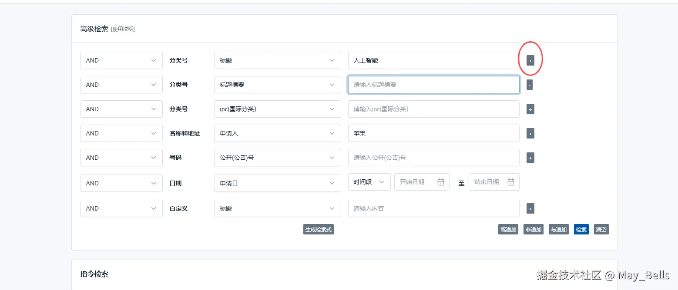The width and height of the screenshot is (678, 290).
Task: Click plus button in the 公开(公告)号 row
Action: [530, 158]
